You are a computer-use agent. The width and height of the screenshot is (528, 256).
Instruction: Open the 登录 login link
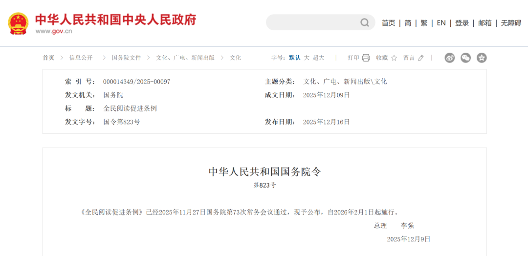[462, 23]
